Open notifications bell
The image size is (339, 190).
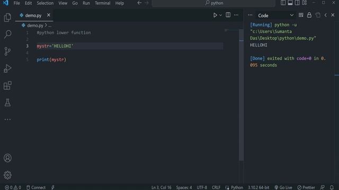click(x=332, y=187)
